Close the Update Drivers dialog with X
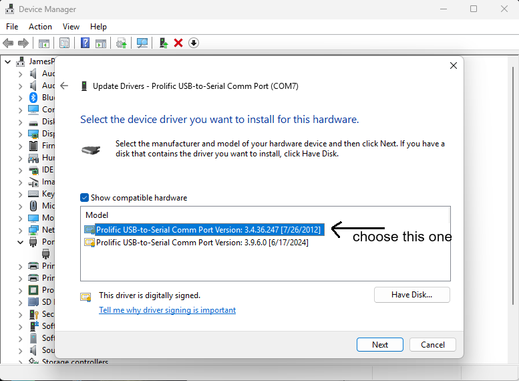519x381 pixels. point(454,66)
